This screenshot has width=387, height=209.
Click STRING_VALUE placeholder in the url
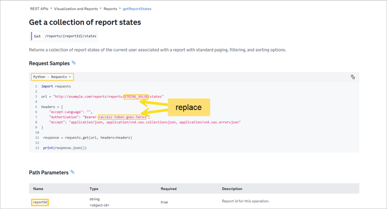[136, 97]
